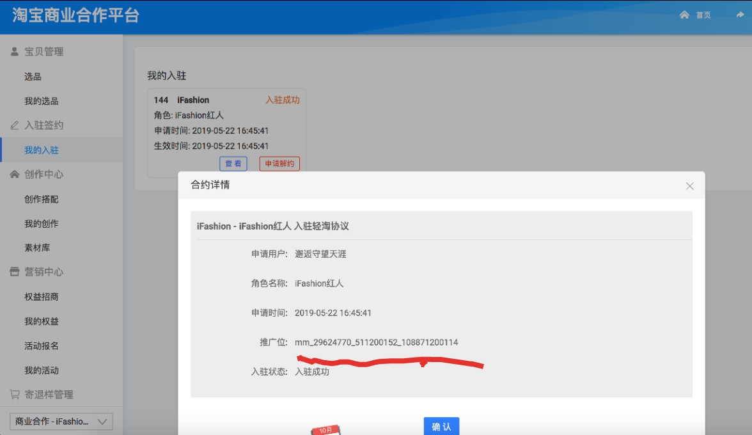Expand the 创作中心 section
This screenshot has height=435, width=752.
tap(44, 174)
